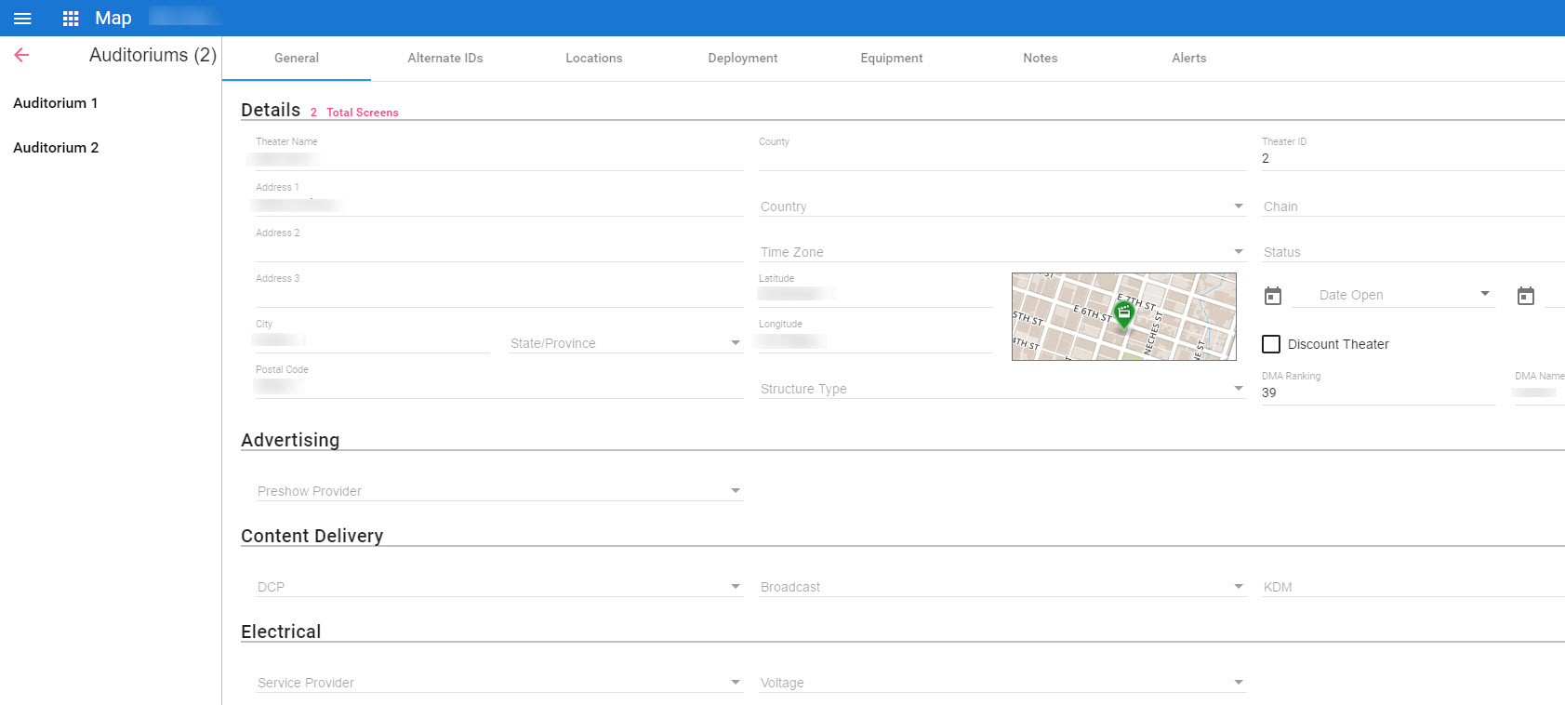Expand the Preshow Provider dropdown
1565x705 pixels.
click(498, 491)
